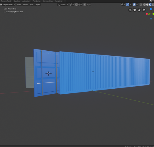The width and height of the screenshot is (154, 147).
Task: Toggle the viewport overlays button
Action: click(134, 5)
